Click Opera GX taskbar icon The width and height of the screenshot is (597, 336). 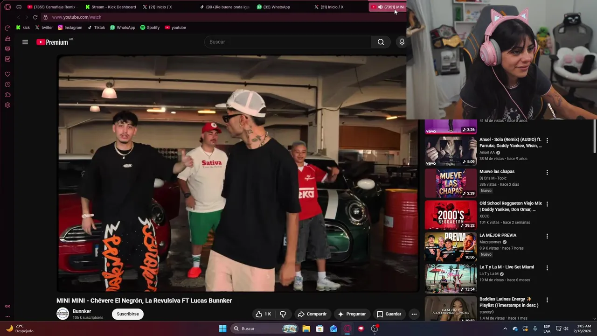click(x=347, y=329)
